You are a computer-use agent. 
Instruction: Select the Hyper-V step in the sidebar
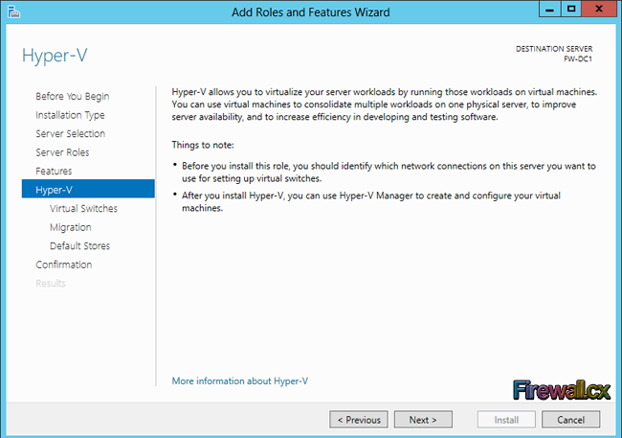88,189
